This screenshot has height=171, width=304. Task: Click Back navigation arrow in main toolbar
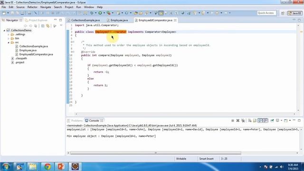(x=217, y=13)
